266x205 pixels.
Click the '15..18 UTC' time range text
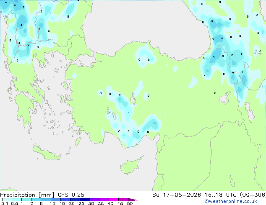(221, 195)
